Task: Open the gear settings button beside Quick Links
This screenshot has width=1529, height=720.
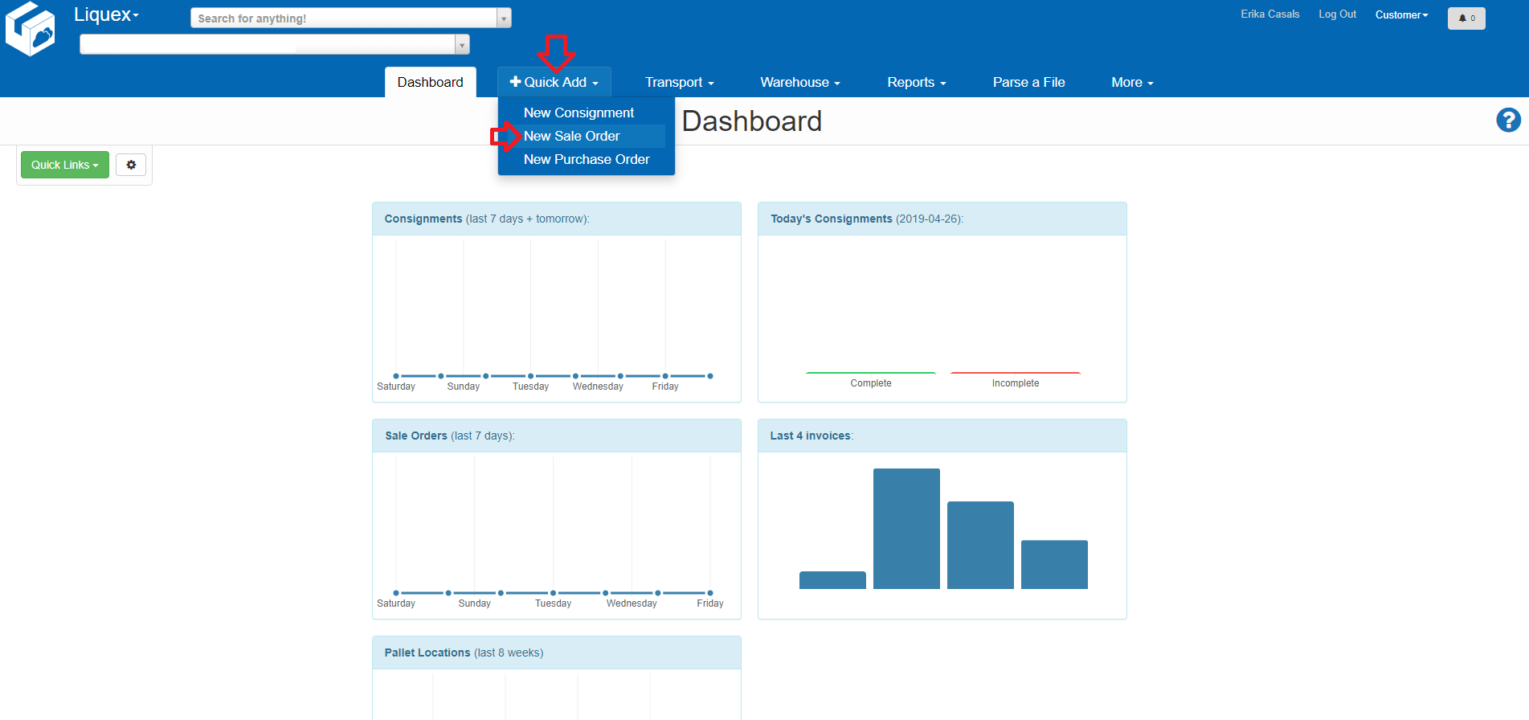Action: [131, 165]
